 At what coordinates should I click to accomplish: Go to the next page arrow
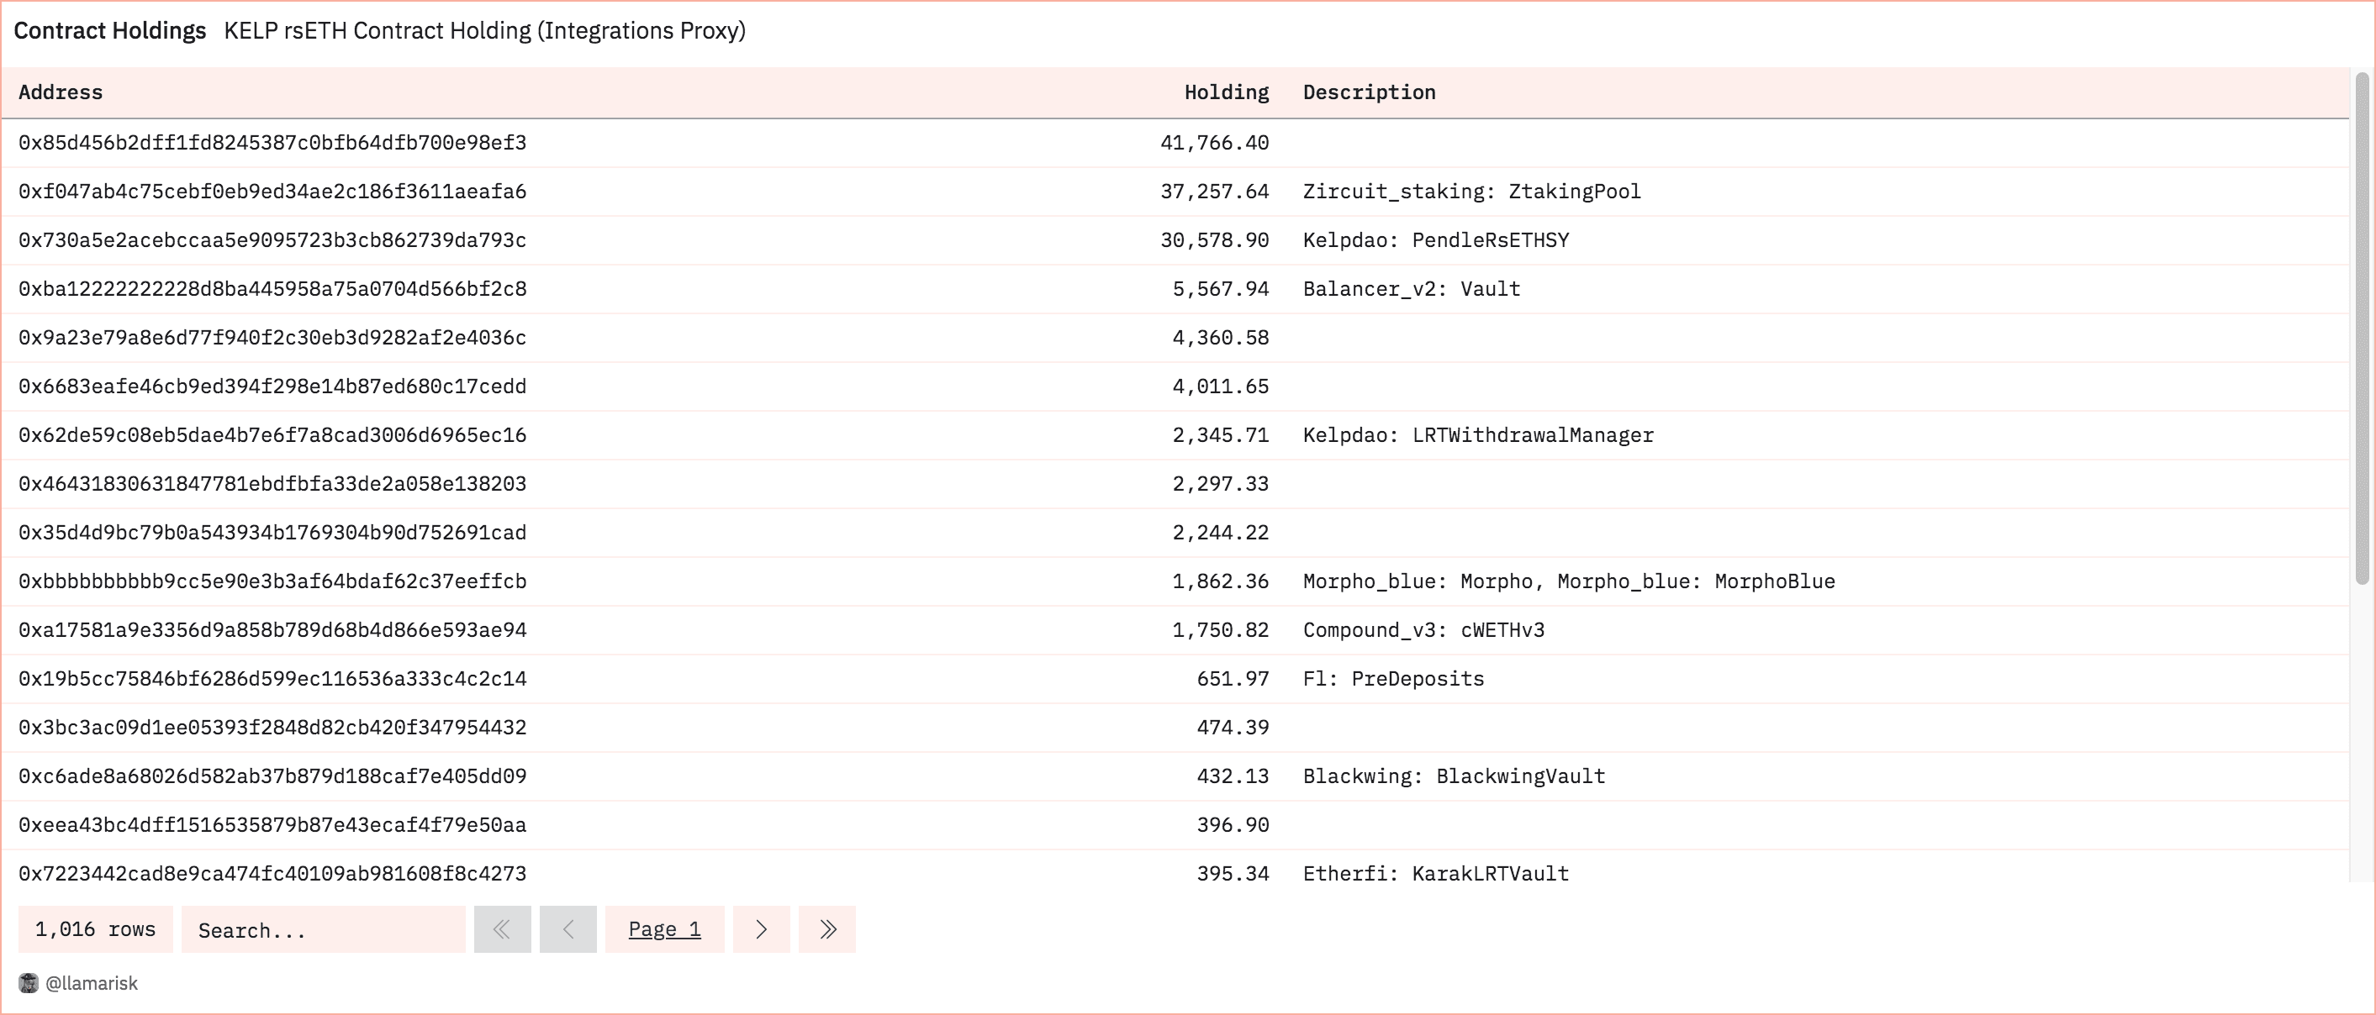[761, 929]
